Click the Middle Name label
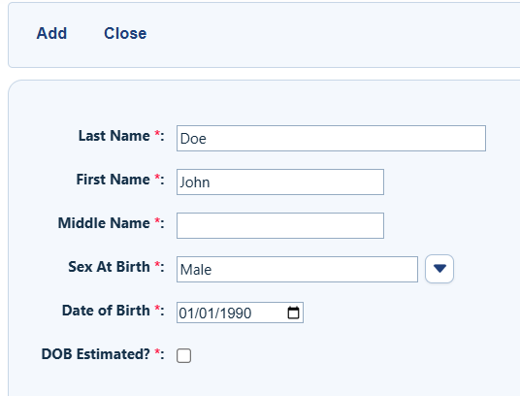Image resolution: width=520 pixels, height=396 pixels. pos(104,223)
